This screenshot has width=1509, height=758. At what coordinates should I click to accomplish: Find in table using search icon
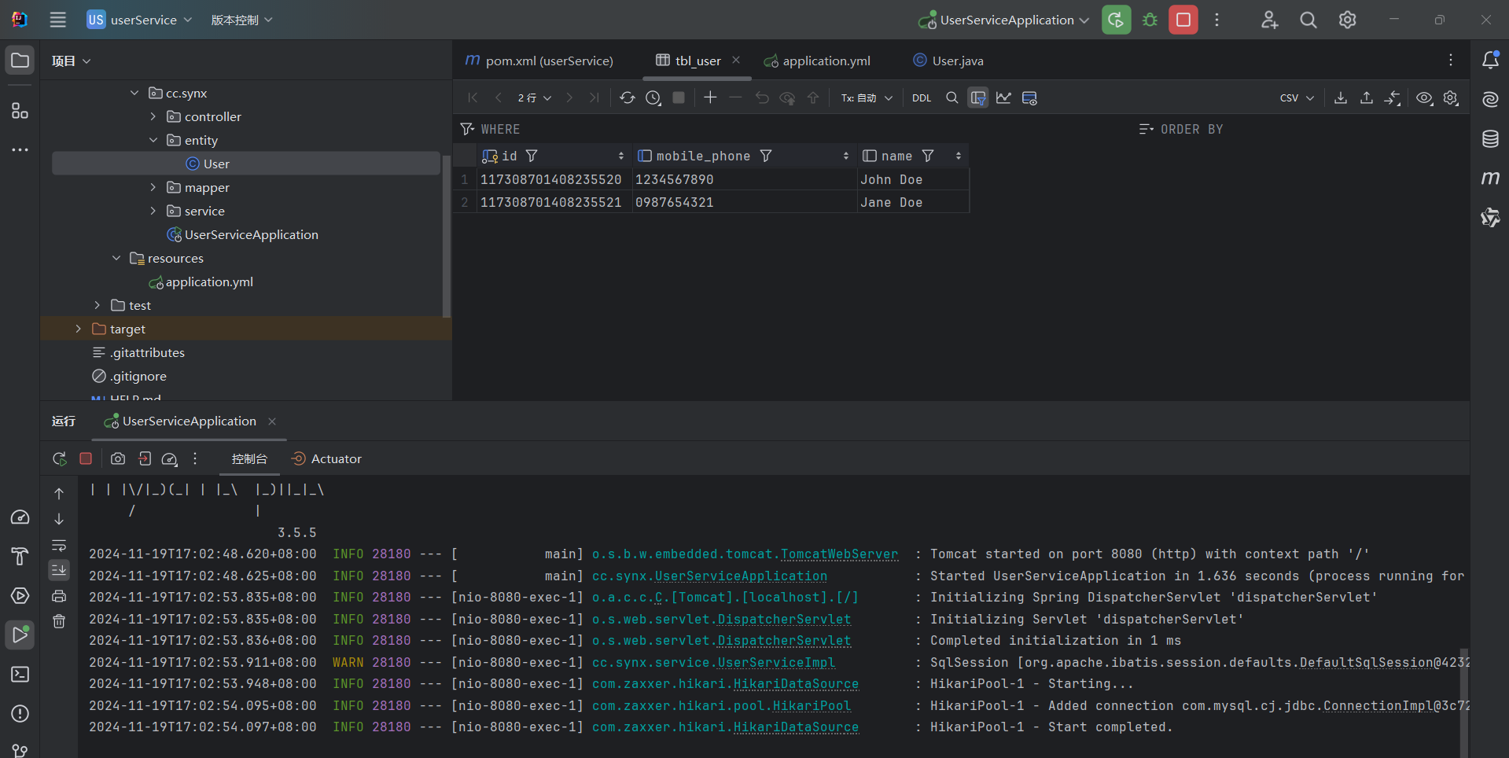click(951, 98)
